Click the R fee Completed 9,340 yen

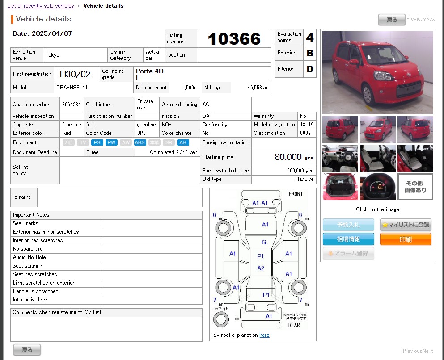[173, 152]
